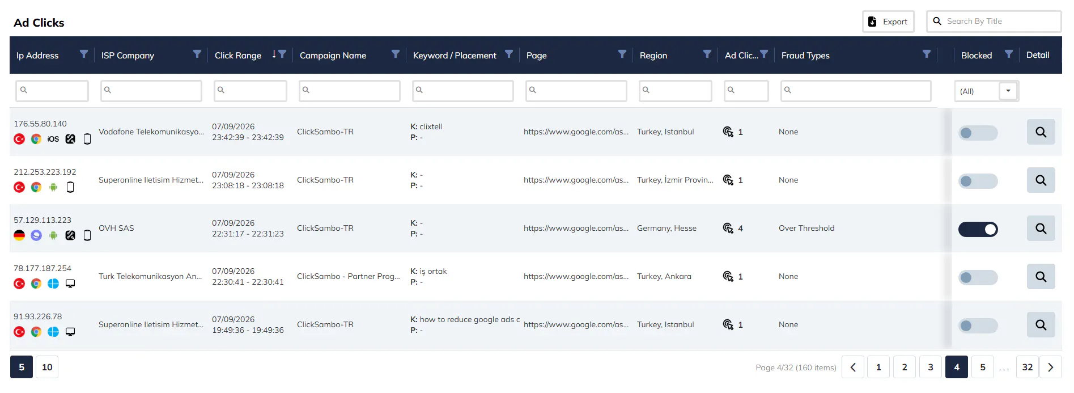Enable blocking for IP 212.253.223.192

pyautogui.click(x=978, y=181)
